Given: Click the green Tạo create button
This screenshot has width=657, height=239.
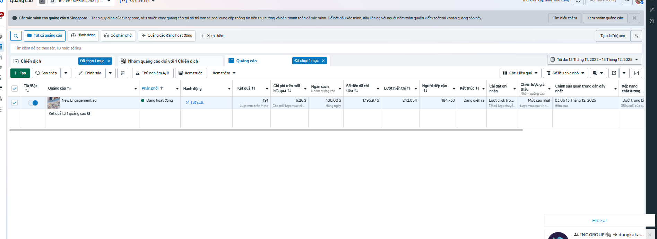Looking at the screenshot, I should click(x=20, y=73).
